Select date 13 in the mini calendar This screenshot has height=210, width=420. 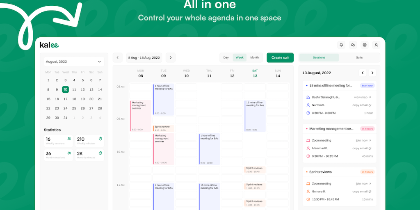tap(91, 89)
